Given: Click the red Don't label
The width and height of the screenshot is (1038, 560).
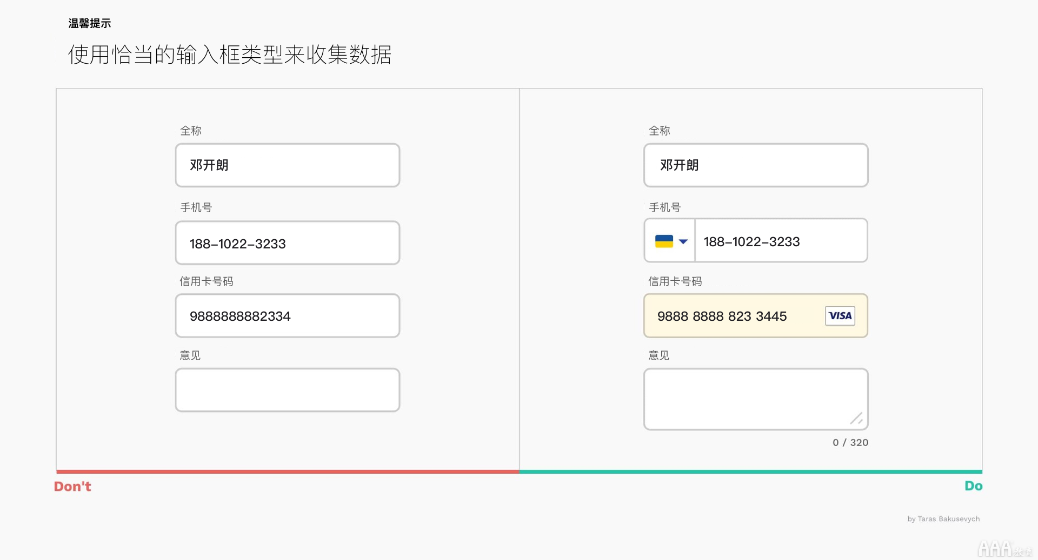Looking at the screenshot, I should tap(72, 487).
